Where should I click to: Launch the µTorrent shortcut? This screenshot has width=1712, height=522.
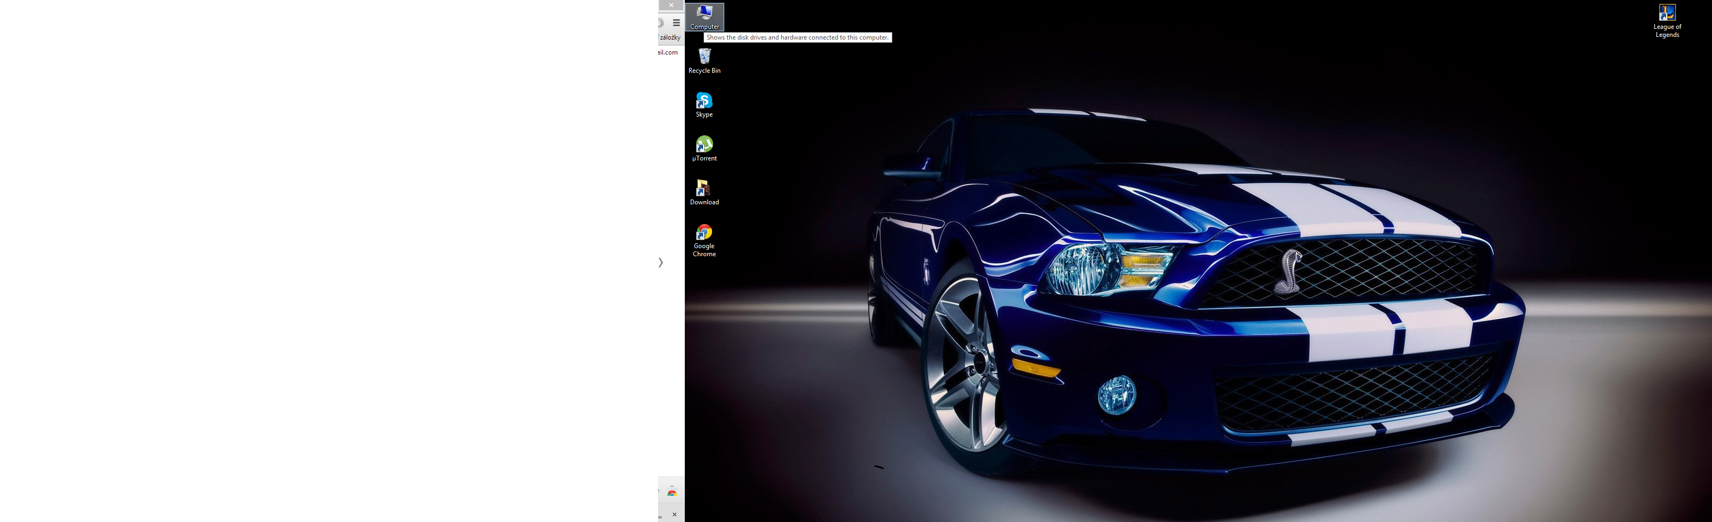click(704, 148)
